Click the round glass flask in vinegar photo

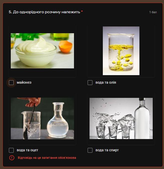[x=58, y=120]
